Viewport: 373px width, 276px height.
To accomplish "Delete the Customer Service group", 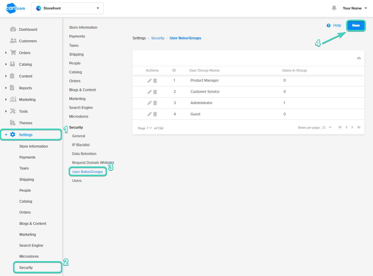I will [x=155, y=92].
